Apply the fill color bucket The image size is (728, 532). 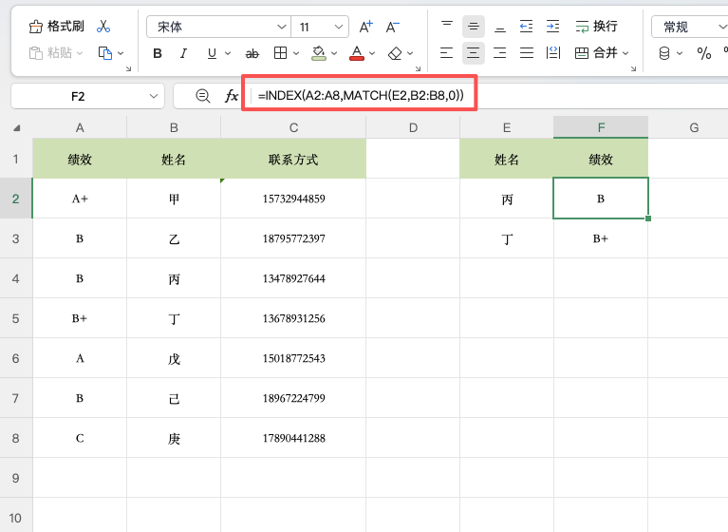(x=319, y=53)
